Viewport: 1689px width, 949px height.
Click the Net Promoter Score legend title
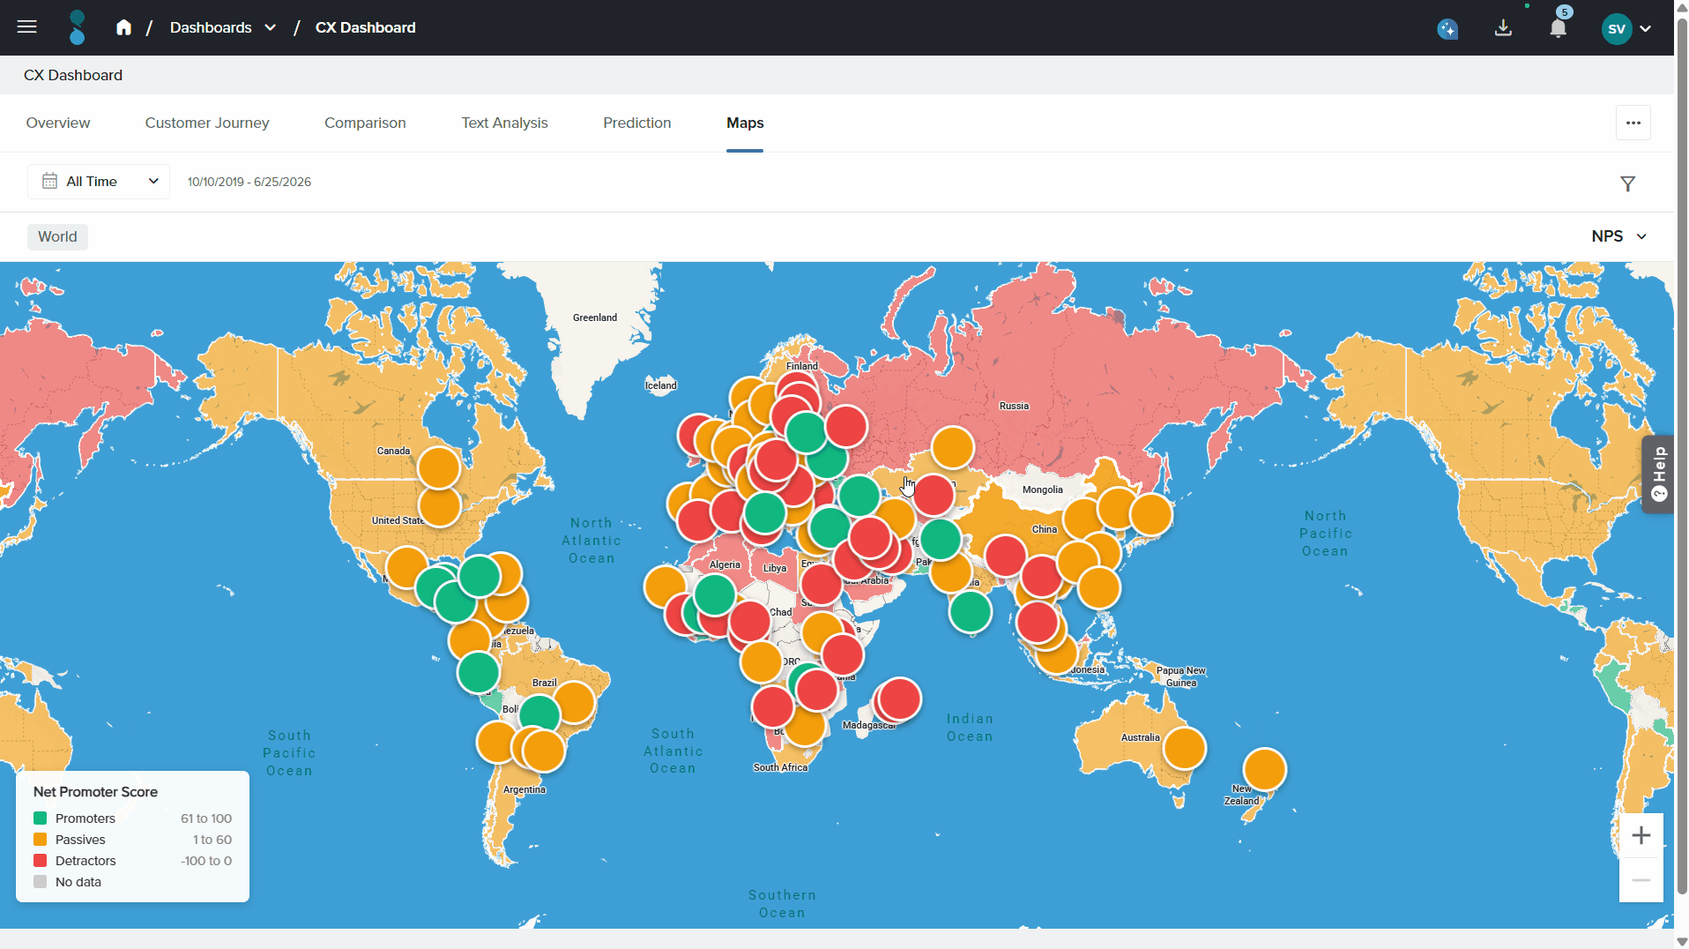(x=95, y=792)
